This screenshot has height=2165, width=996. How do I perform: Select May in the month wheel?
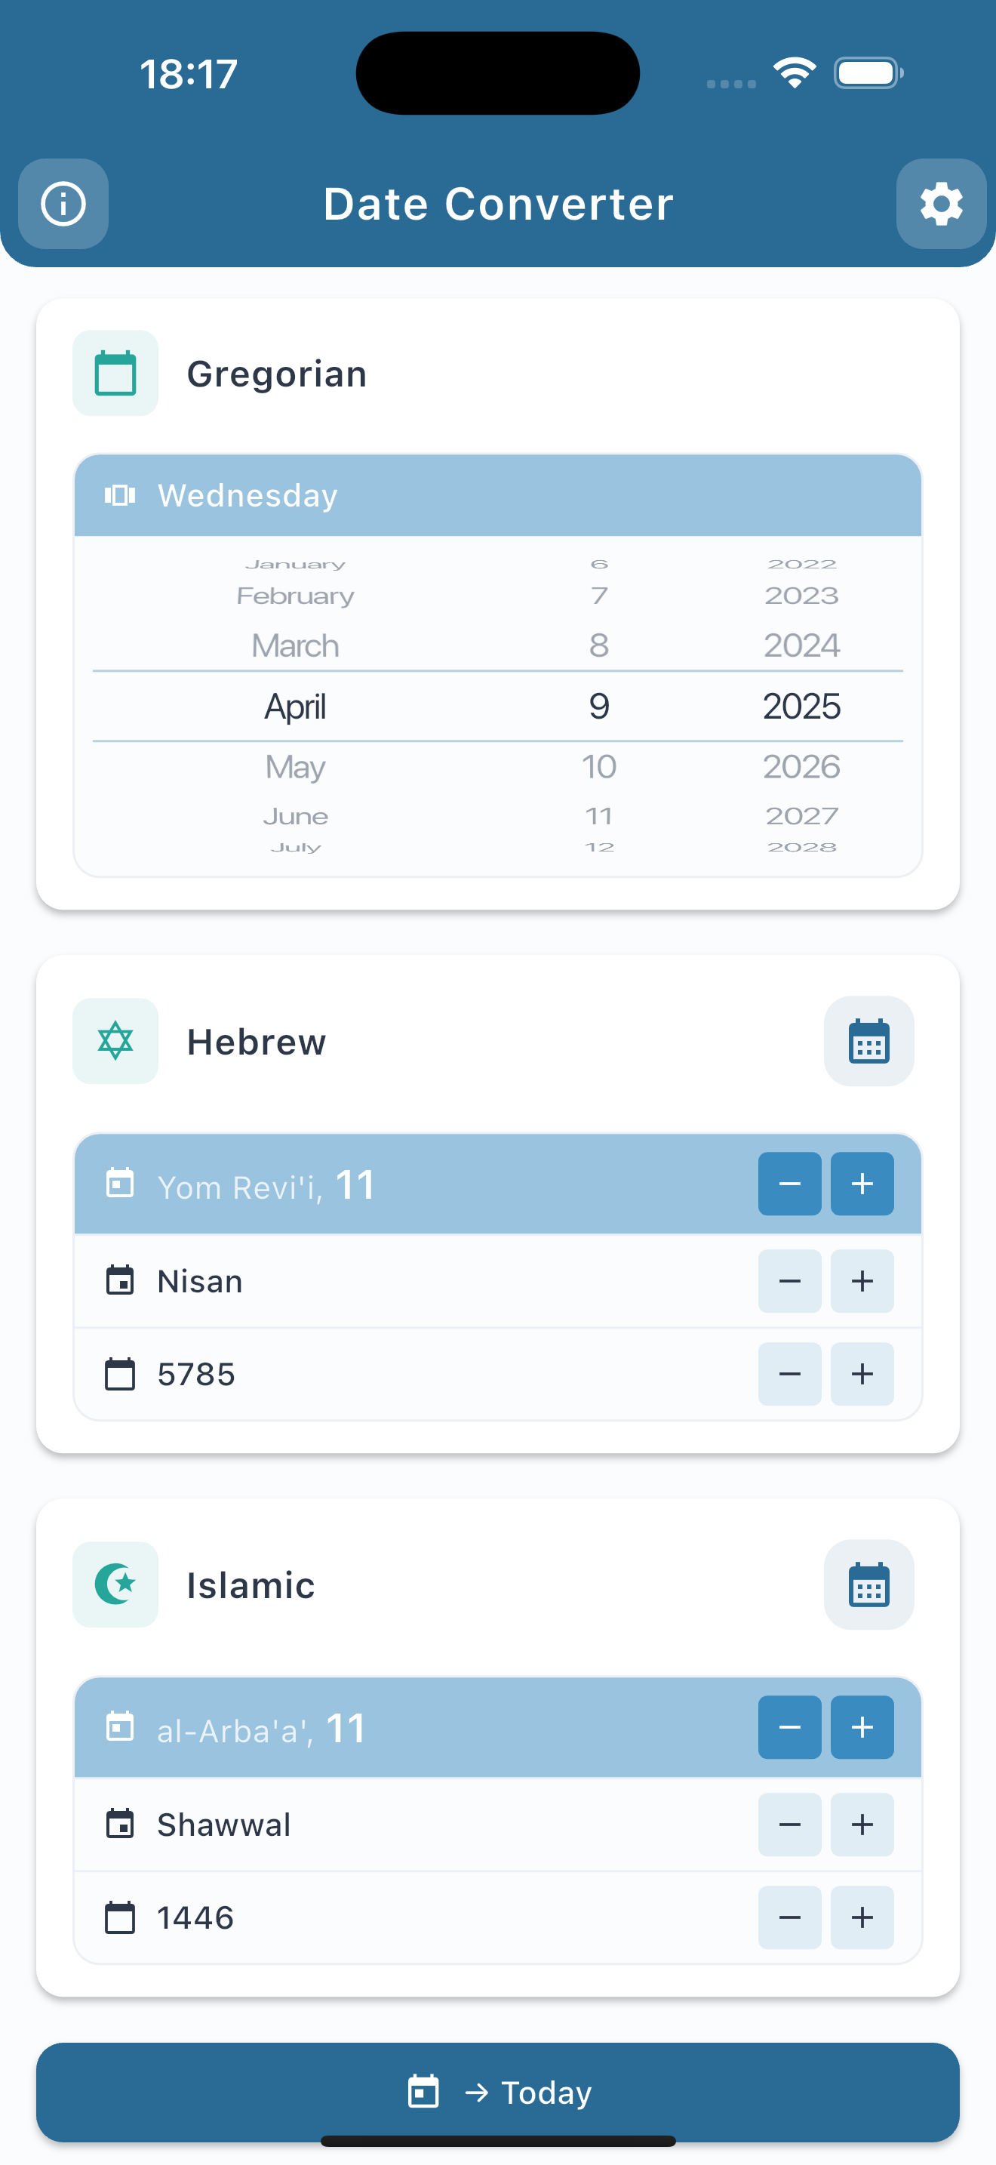point(295,765)
